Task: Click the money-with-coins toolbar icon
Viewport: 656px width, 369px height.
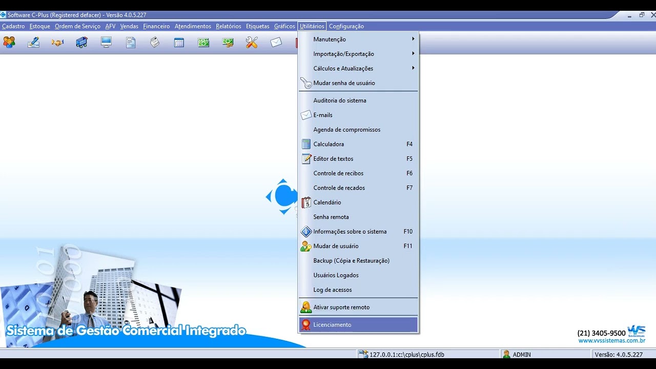Action: pyautogui.click(x=228, y=42)
